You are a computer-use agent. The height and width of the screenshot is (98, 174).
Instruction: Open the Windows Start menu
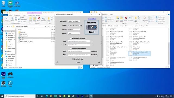pyautogui.click(x=2, y=96)
